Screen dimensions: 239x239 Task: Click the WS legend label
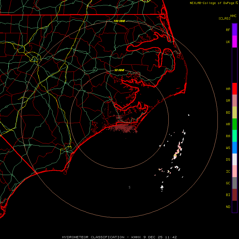228,148
